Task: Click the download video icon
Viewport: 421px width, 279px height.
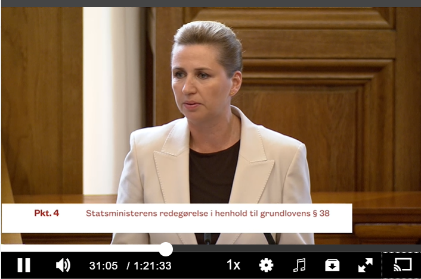Action: tap(332, 265)
